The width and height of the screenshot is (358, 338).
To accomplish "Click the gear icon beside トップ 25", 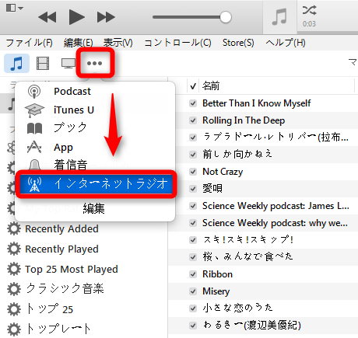I will [x=14, y=309].
